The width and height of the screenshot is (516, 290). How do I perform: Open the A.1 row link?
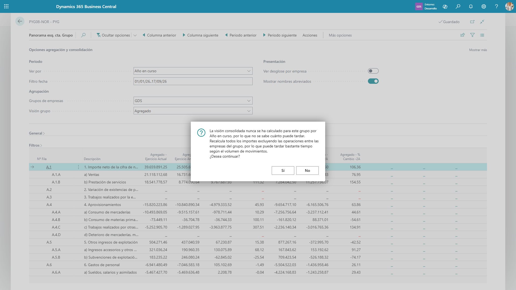click(x=49, y=167)
